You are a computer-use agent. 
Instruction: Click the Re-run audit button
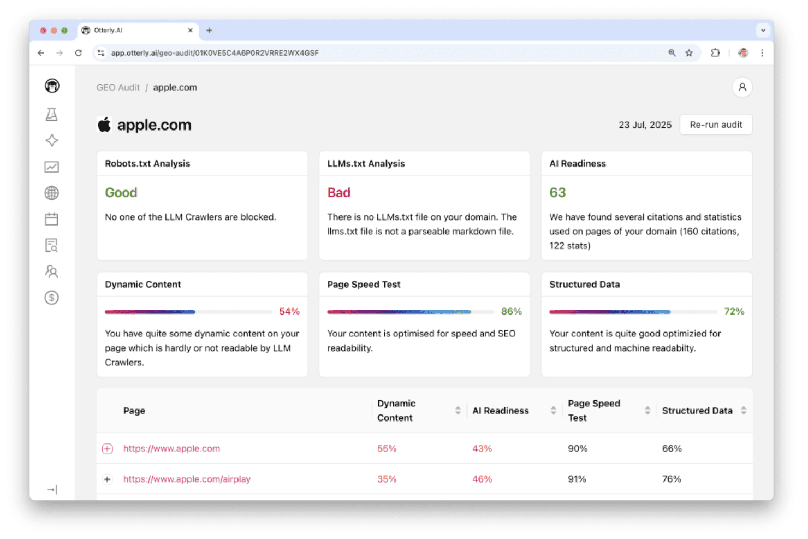[x=716, y=125]
